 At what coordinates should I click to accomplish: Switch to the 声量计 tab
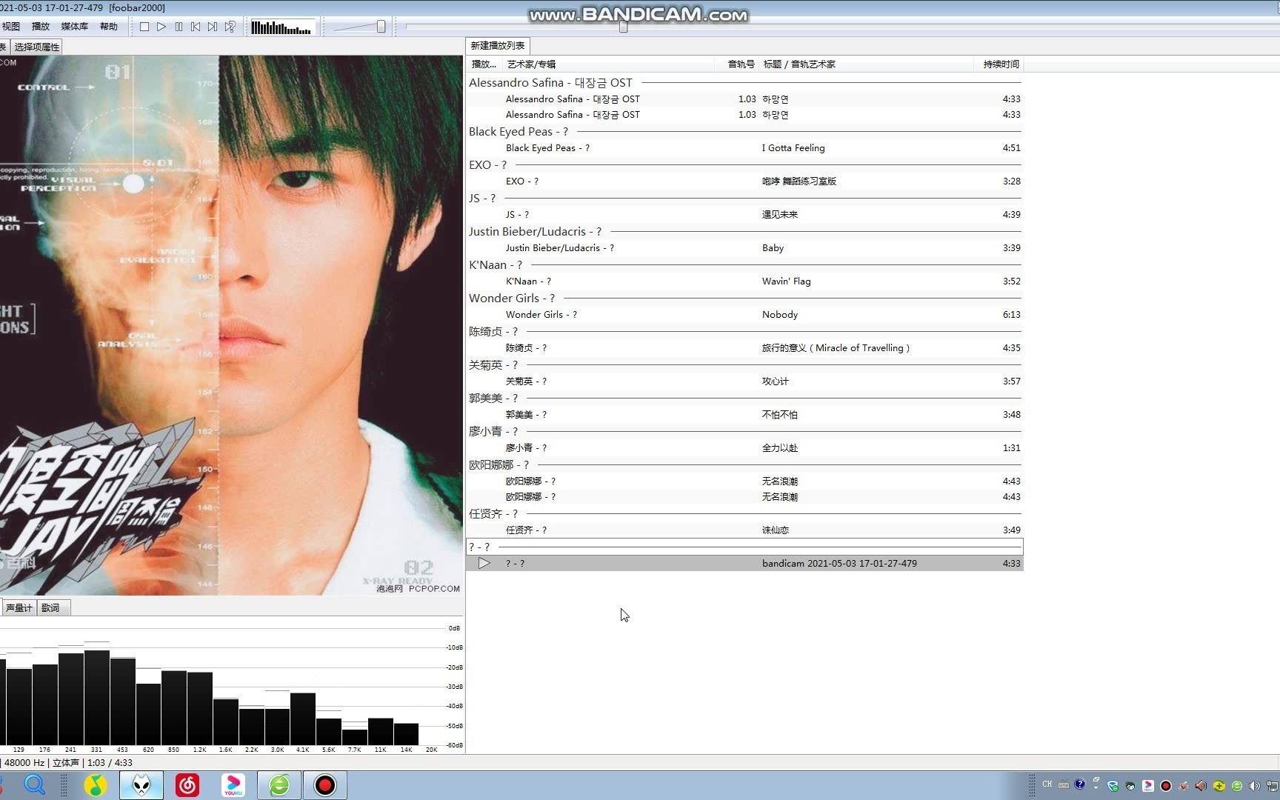[x=19, y=607]
